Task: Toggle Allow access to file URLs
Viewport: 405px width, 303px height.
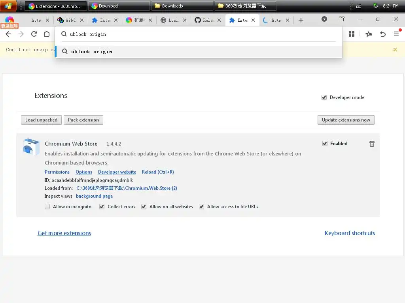Action: point(201,207)
